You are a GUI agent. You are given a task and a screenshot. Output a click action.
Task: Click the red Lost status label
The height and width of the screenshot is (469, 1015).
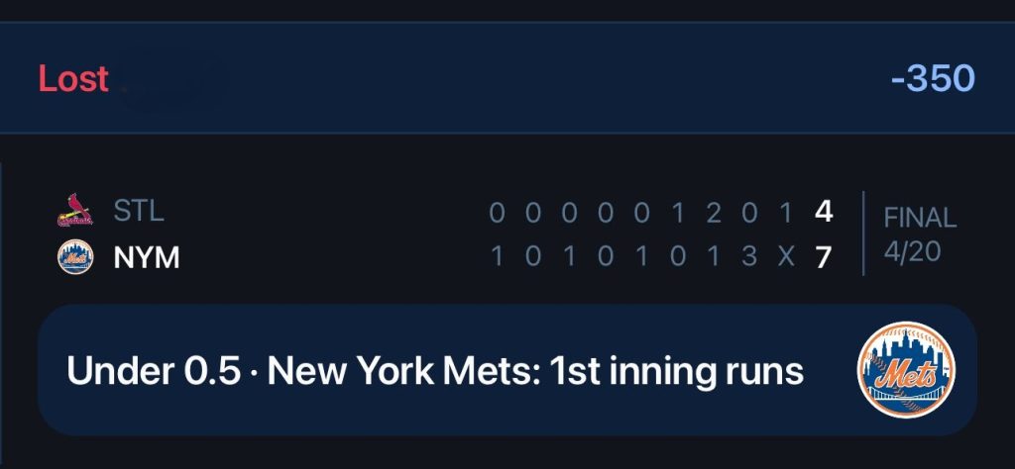[73, 79]
